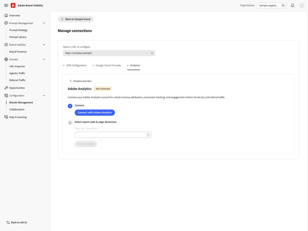
Task: Click the Manage connections heading
Action: pyautogui.click(x=75, y=31)
